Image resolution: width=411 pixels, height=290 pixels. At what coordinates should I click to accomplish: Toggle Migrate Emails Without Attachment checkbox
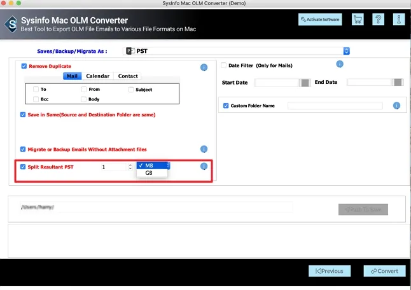pos(23,149)
